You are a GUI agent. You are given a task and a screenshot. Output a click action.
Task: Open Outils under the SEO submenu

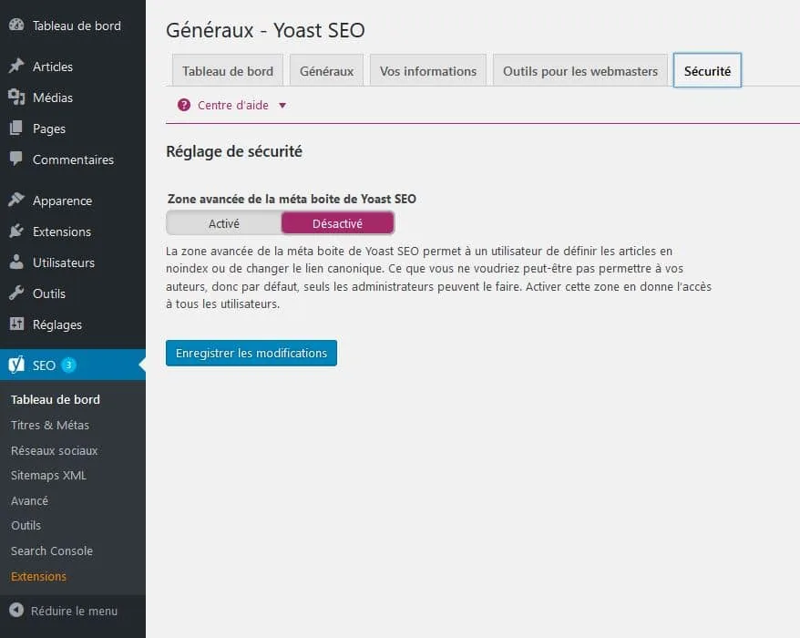[x=26, y=525]
